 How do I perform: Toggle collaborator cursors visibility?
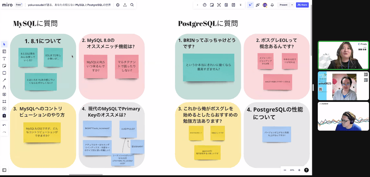[250, 5]
